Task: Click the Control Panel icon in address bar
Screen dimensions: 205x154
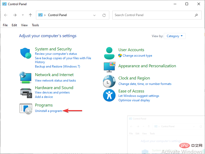Action: [40, 15]
